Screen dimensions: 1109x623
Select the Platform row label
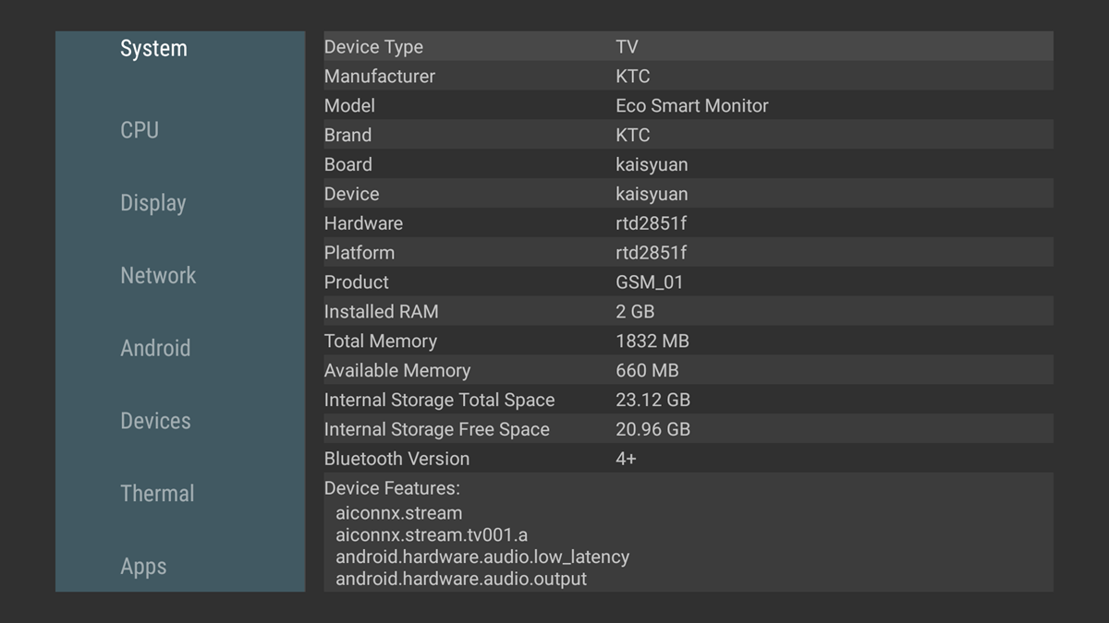pos(360,254)
